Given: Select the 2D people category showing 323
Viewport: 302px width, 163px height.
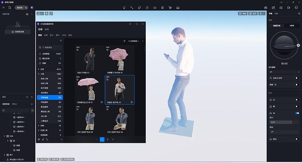Looking at the screenshot, I should coord(50,116).
